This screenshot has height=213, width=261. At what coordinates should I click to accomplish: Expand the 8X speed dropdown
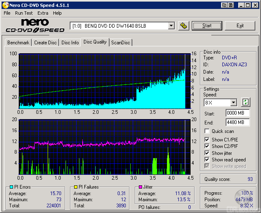(233, 103)
